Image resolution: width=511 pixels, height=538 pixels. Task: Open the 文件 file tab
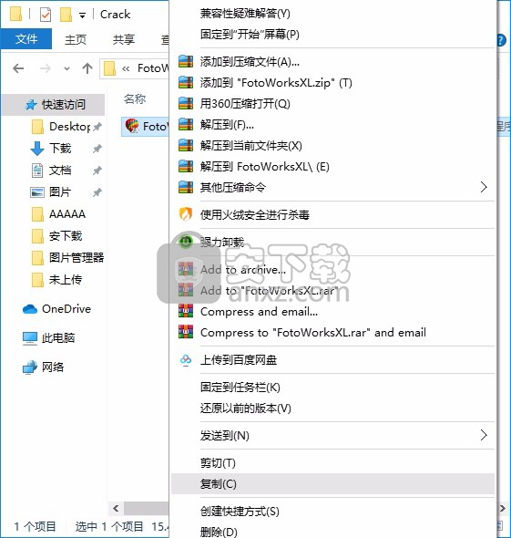[26, 39]
